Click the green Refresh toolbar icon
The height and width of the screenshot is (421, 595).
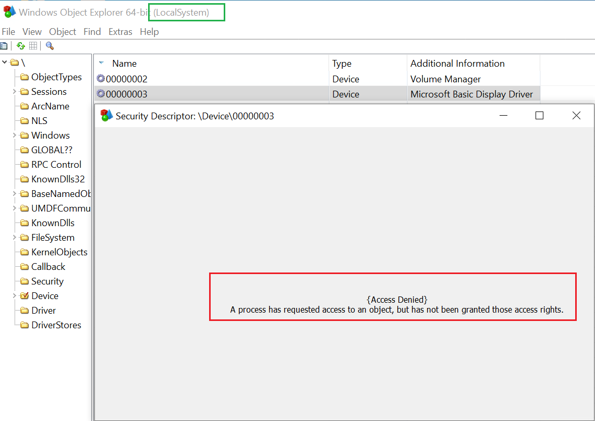[21, 46]
